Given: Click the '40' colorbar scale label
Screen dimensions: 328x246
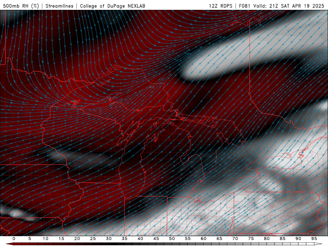Looking at the screenshot, I should [140, 239].
